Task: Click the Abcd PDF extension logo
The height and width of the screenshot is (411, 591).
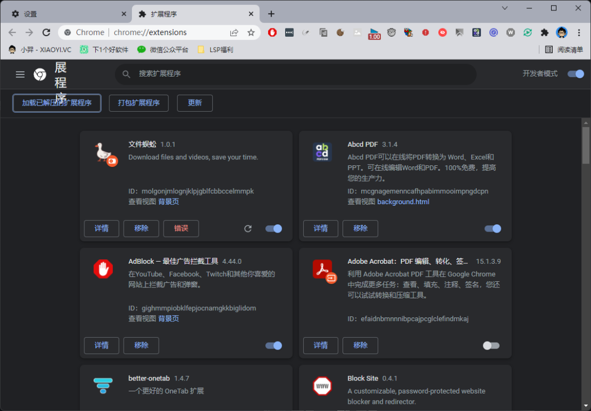Action: coord(322,152)
